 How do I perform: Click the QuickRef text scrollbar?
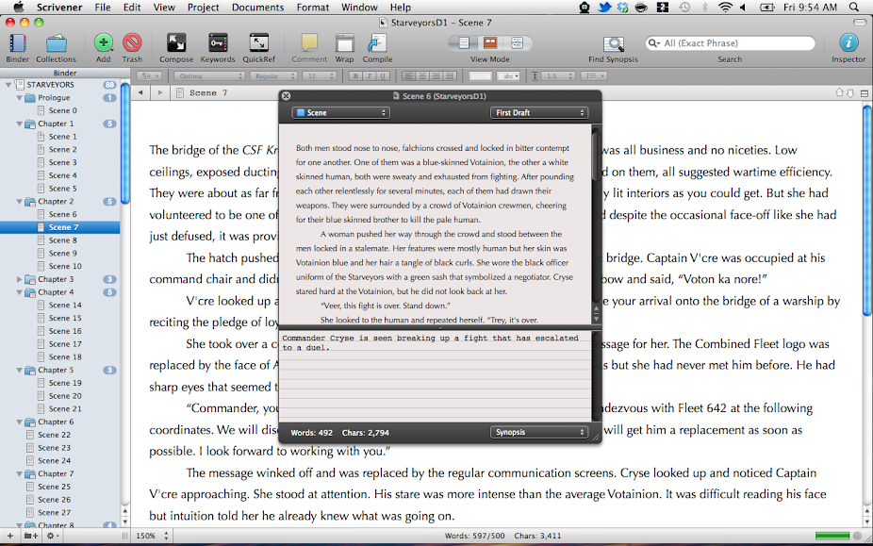click(596, 156)
